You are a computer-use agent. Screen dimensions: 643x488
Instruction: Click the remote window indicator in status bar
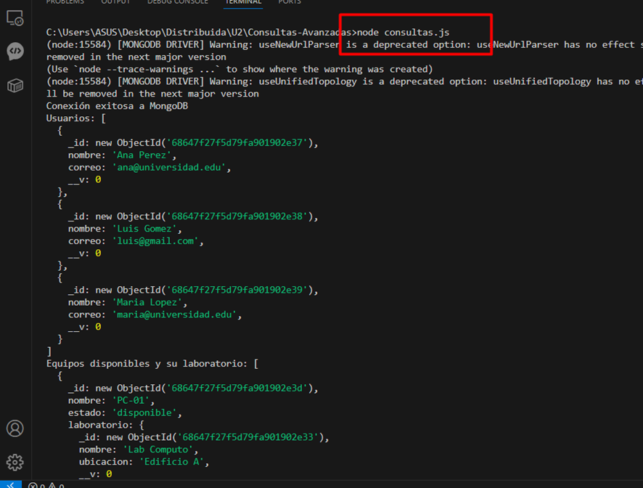click(x=11, y=484)
